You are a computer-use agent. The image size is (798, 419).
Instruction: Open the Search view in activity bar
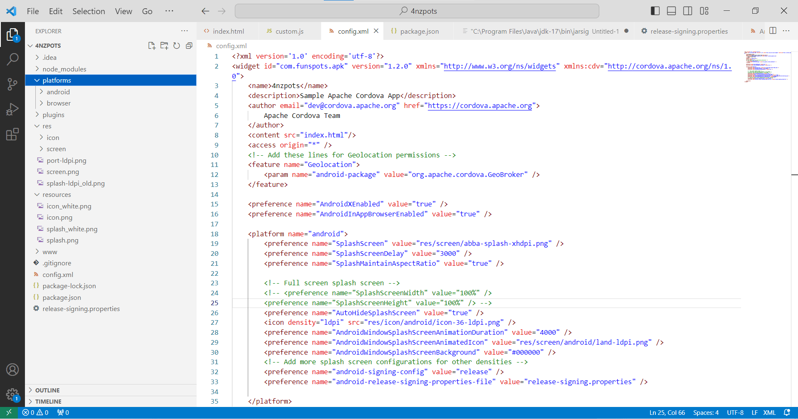coord(12,59)
